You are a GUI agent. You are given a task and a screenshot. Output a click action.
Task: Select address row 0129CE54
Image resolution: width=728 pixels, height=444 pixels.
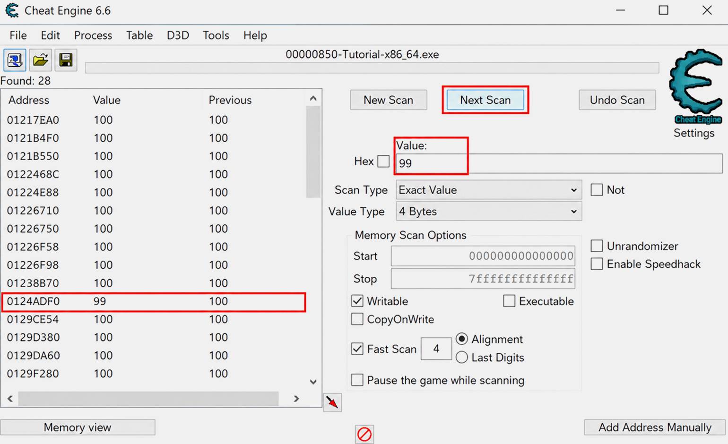(x=154, y=319)
